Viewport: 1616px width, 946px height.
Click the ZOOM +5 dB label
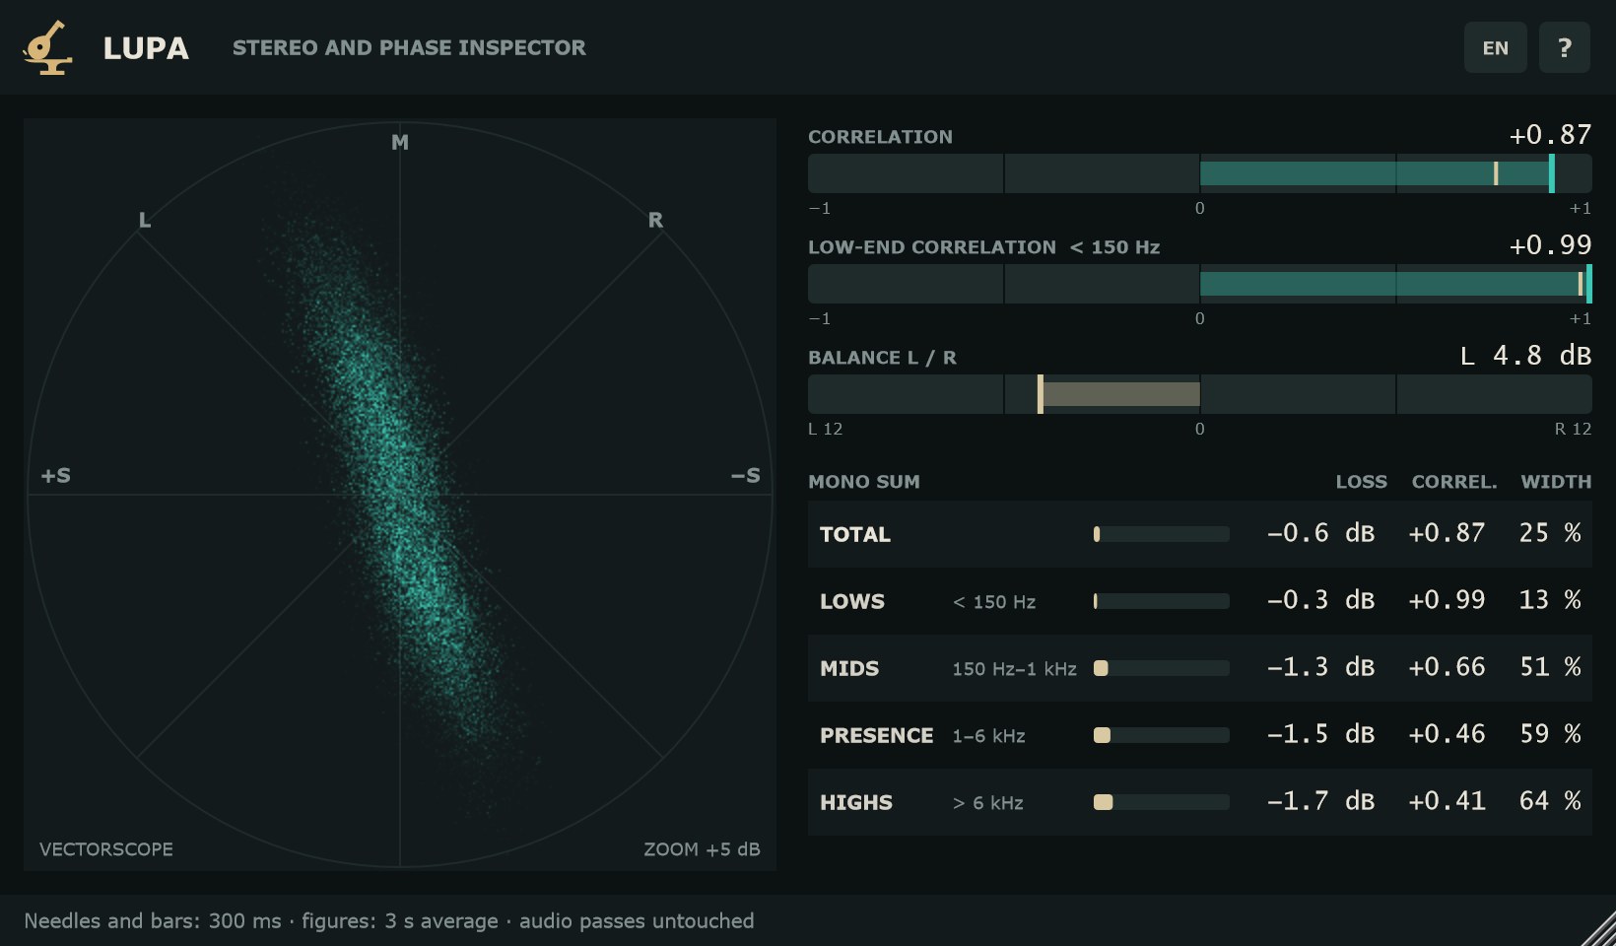[x=702, y=849]
